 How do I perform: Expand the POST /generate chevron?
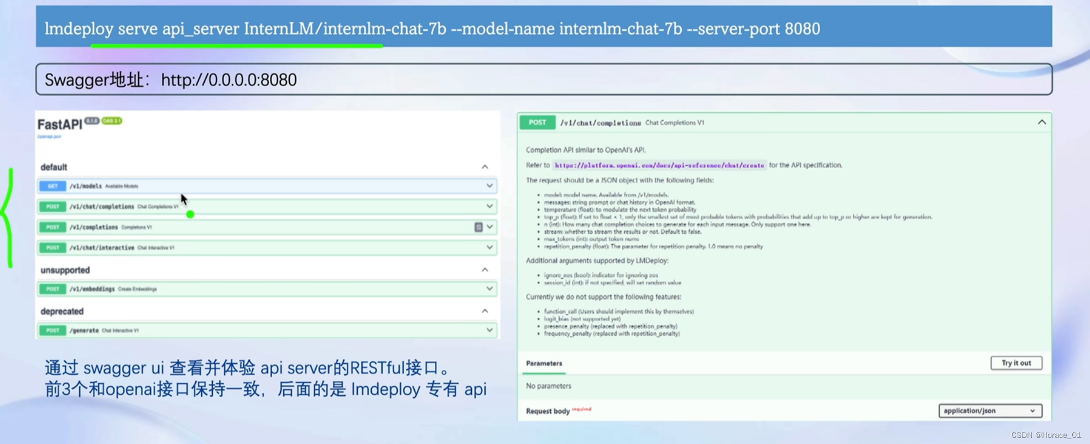[x=489, y=330]
